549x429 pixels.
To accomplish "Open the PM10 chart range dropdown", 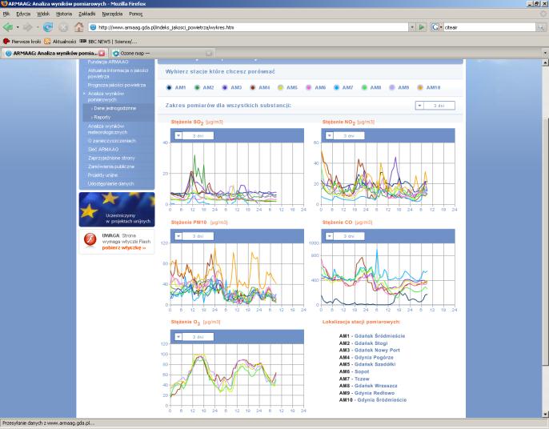I will pyautogui.click(x=194, y=236).
